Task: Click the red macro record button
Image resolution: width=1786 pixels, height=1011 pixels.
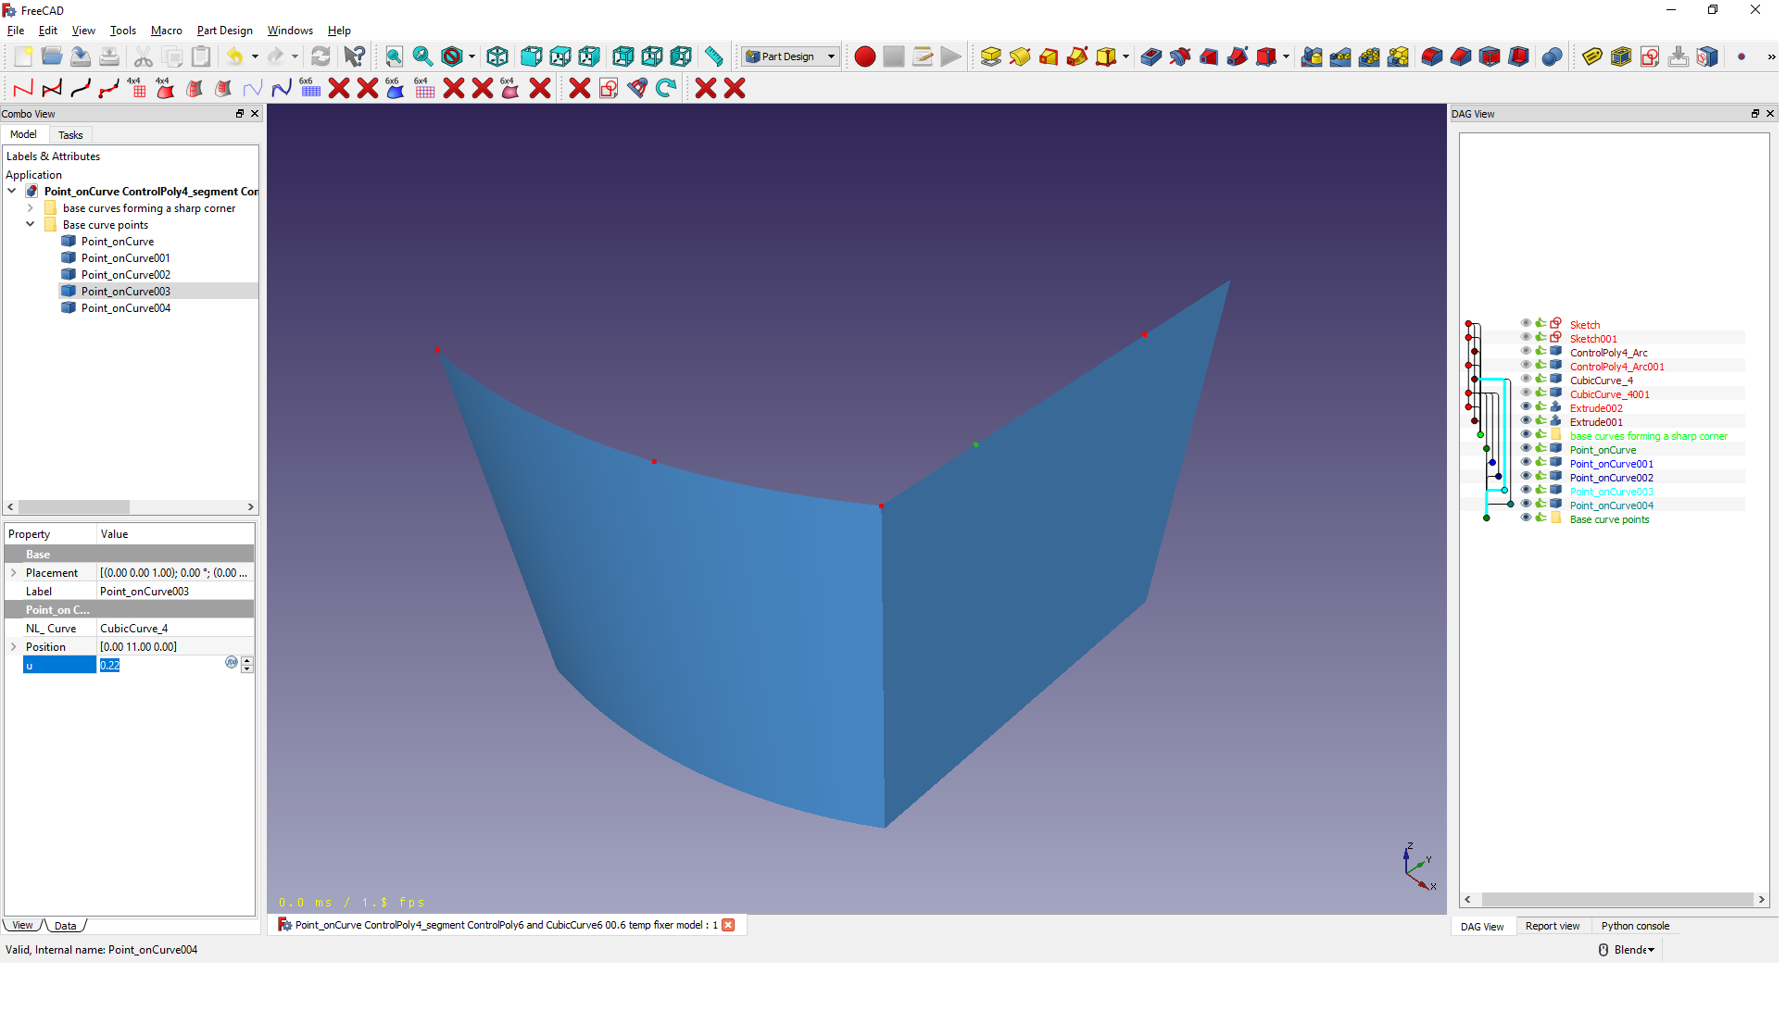Action: click(x=864, y=57)
